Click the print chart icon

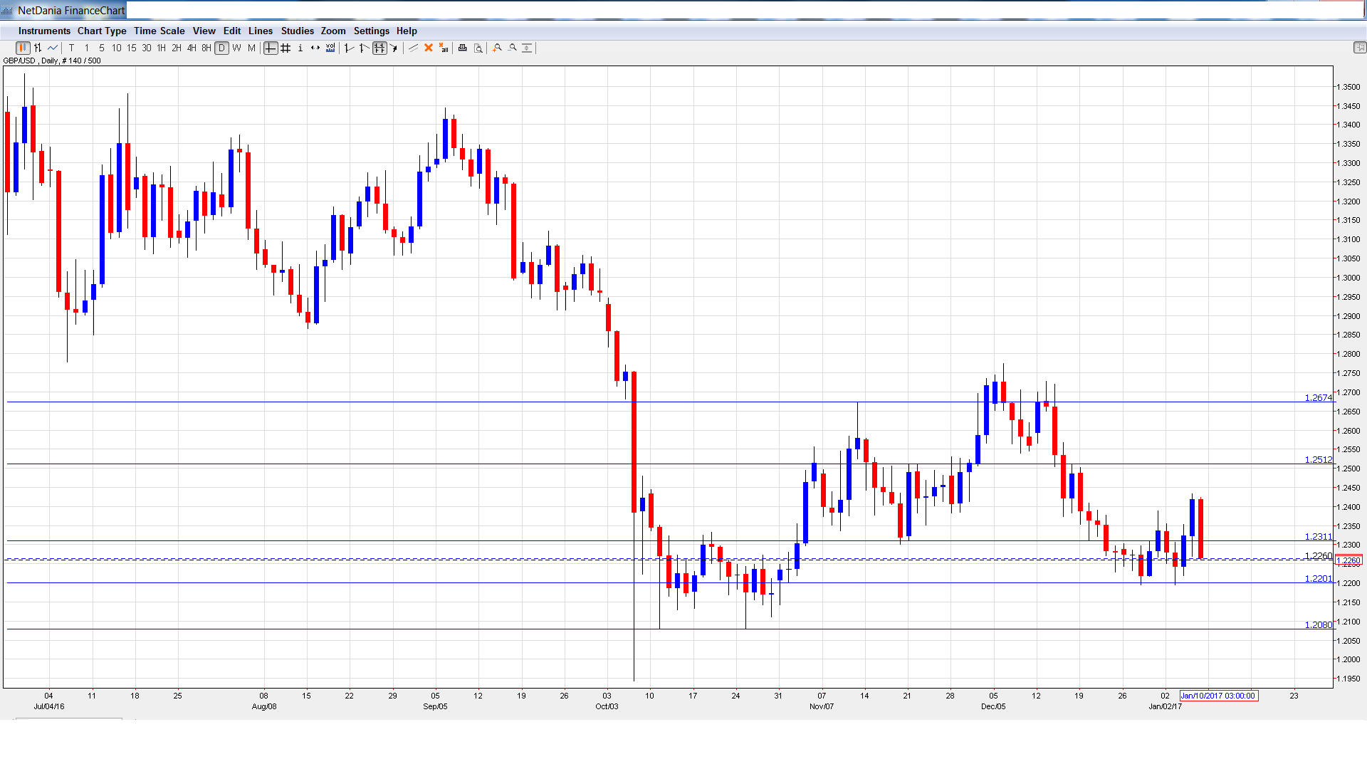point(463,48)
